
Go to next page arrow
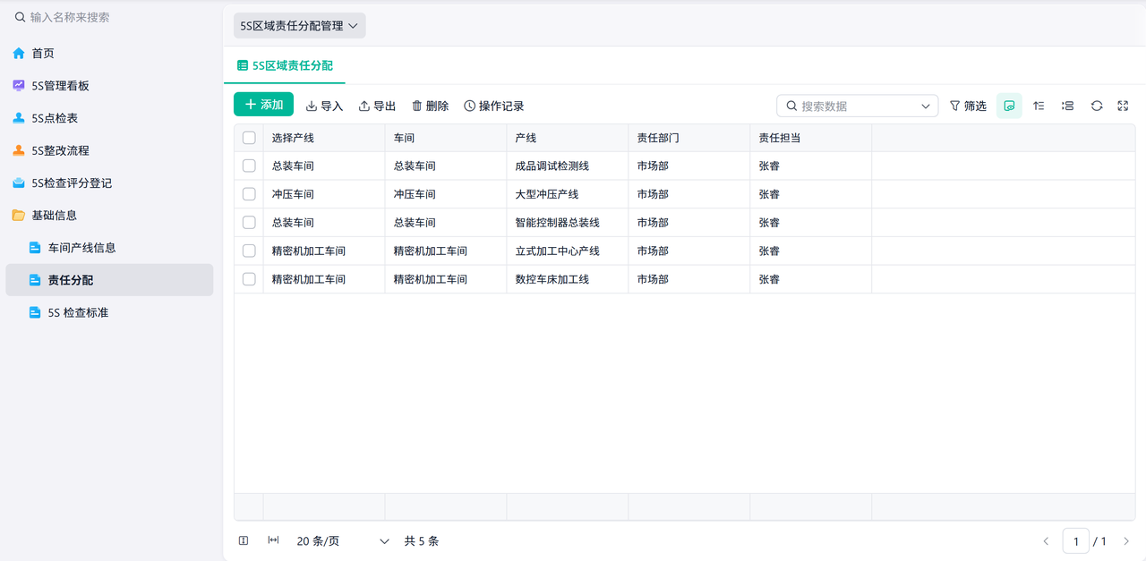click(1126, 541)
